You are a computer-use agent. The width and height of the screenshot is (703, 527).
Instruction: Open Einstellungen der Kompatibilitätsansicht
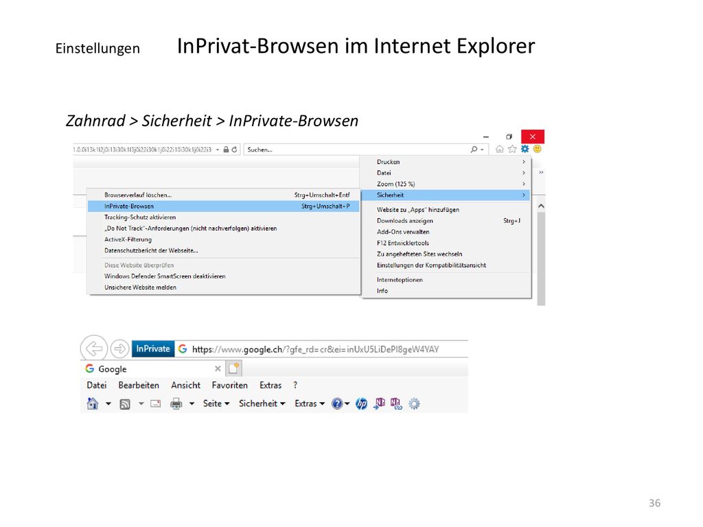coord(446,265)
